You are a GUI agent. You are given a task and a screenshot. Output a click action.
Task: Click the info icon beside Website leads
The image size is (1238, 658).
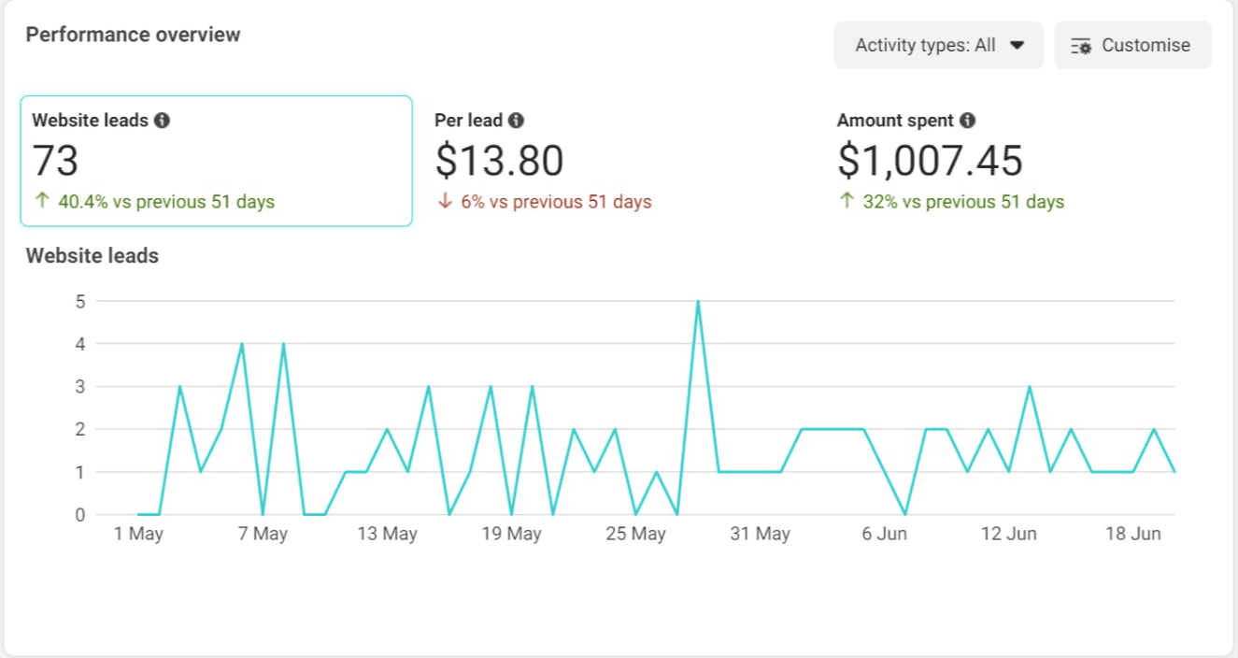[x=163, y=121]
